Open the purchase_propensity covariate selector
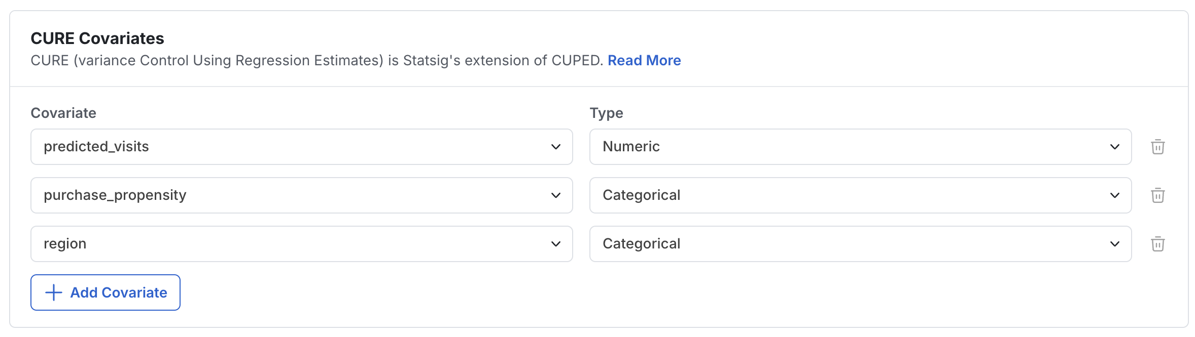 (302, 195)
